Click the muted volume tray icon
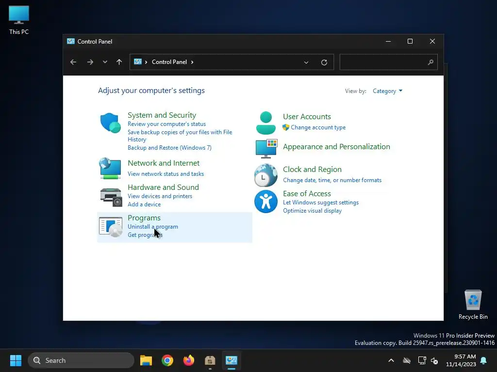Screen dimensions: 497x372 click(434, 360)
